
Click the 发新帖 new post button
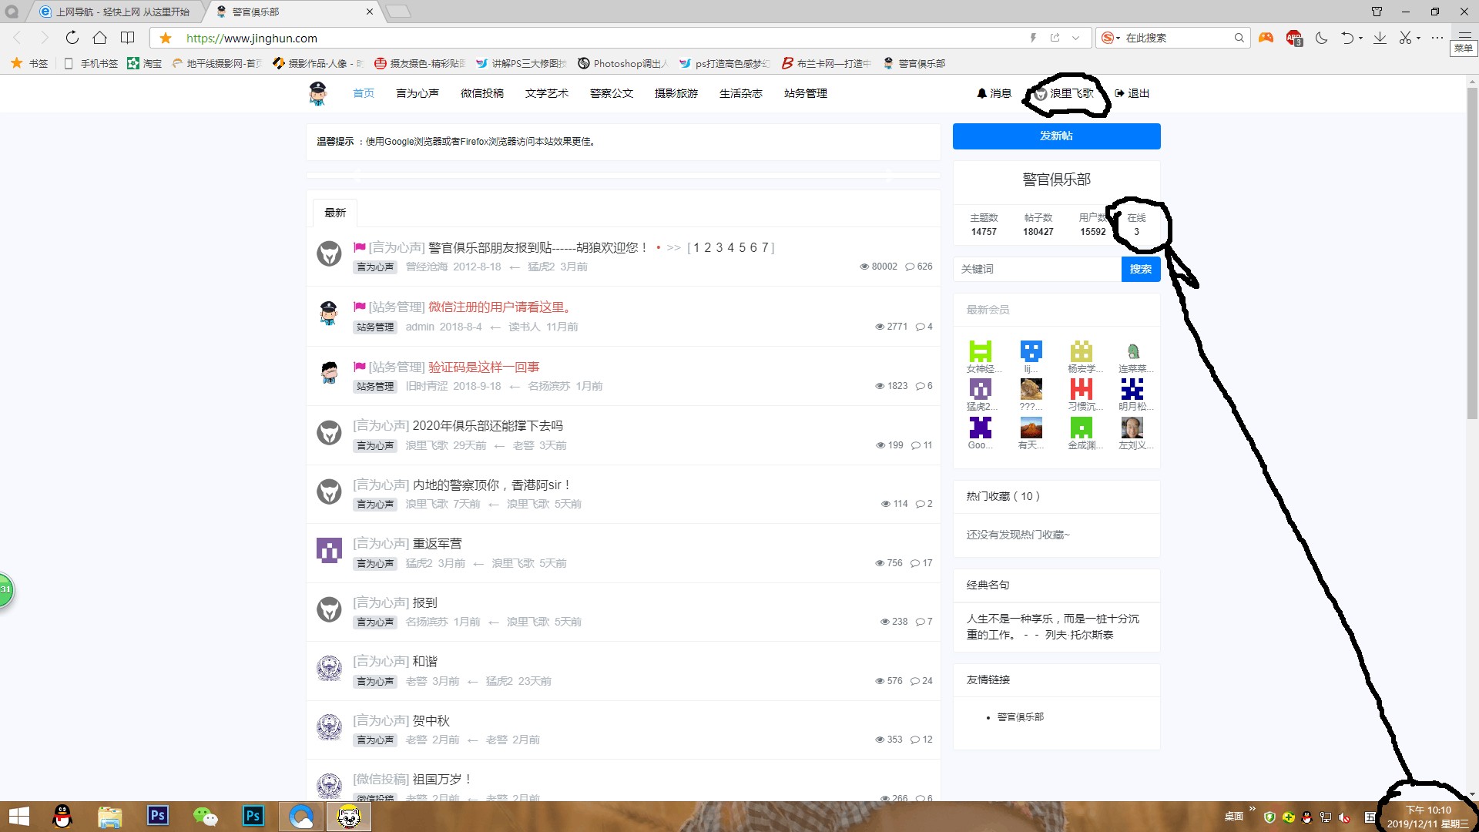click(x=1056, y=136)
